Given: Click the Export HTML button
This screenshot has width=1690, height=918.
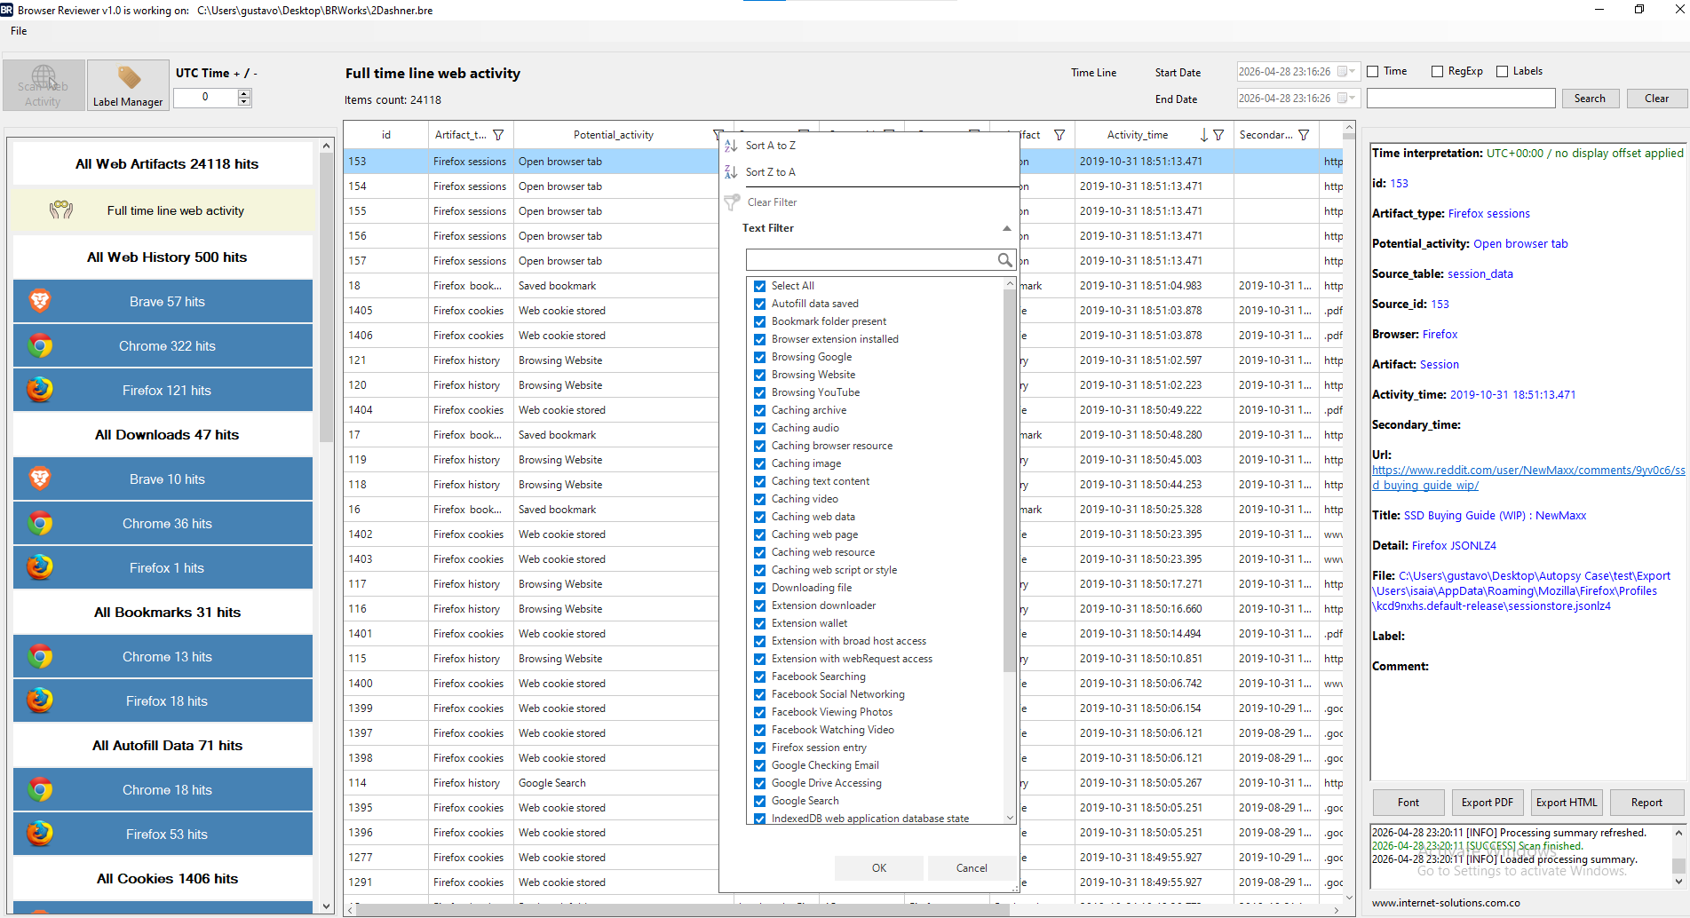Looking at the screenshot, I should pos(1567,803).
